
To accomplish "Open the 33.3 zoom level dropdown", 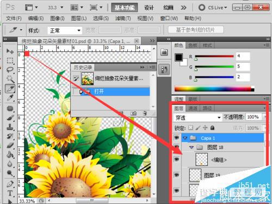I will pyautogui.click(x=62, y=8).
